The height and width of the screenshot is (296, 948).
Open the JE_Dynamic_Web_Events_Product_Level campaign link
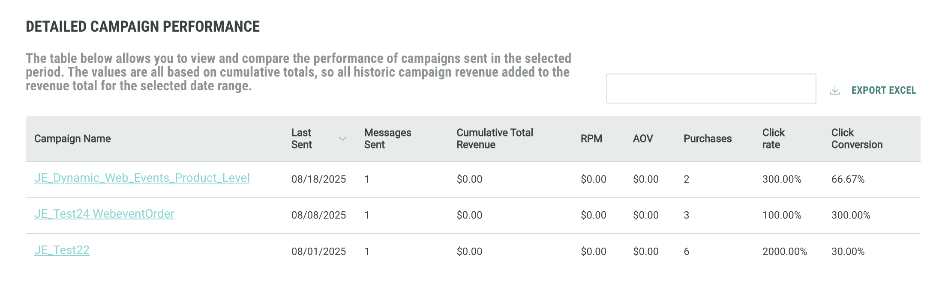142,178
